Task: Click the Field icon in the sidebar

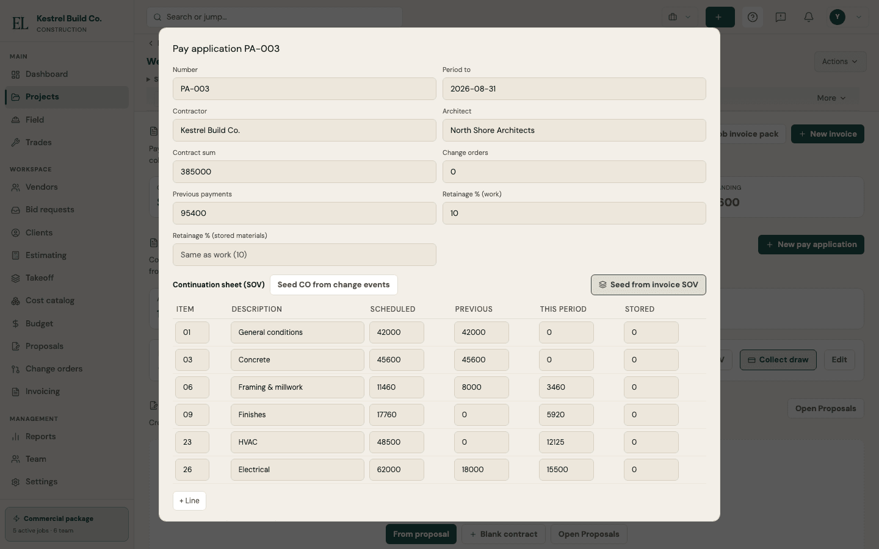Action: (x=15, y=120)
